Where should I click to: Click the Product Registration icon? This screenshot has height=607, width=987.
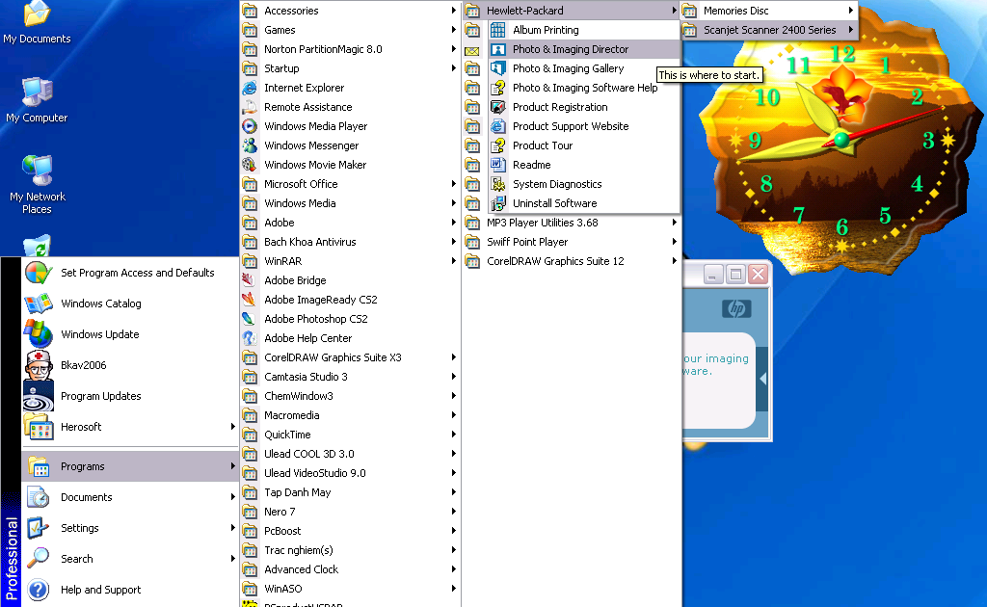[x=498, y=107]
